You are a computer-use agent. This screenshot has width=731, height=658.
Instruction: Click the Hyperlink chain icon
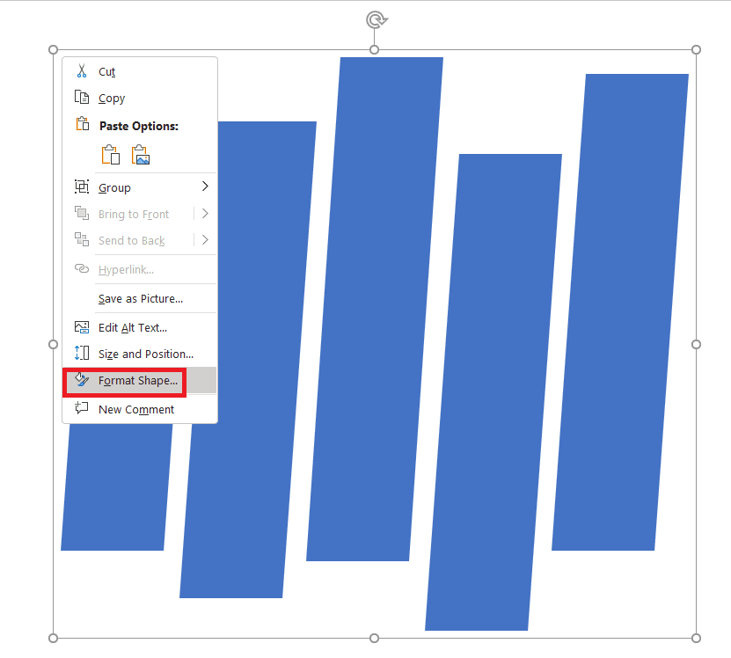pyautogui.click(x=82, y=268)
